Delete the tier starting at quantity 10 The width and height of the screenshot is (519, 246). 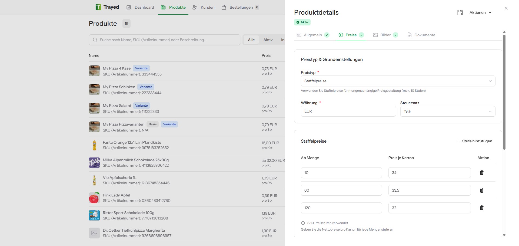[481, 173]
